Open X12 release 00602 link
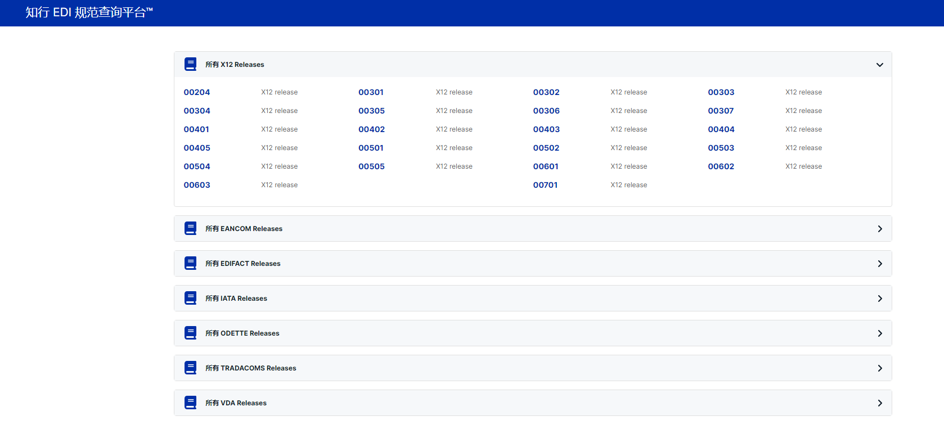The image size is (944, 425). (x=721, y=166)
